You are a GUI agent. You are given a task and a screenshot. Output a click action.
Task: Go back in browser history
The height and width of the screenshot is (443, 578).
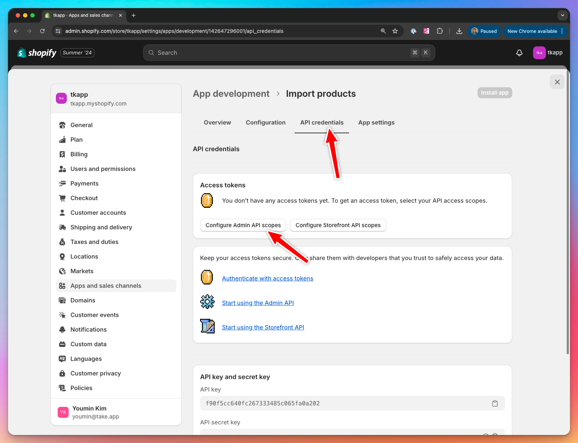pos(16,31)
